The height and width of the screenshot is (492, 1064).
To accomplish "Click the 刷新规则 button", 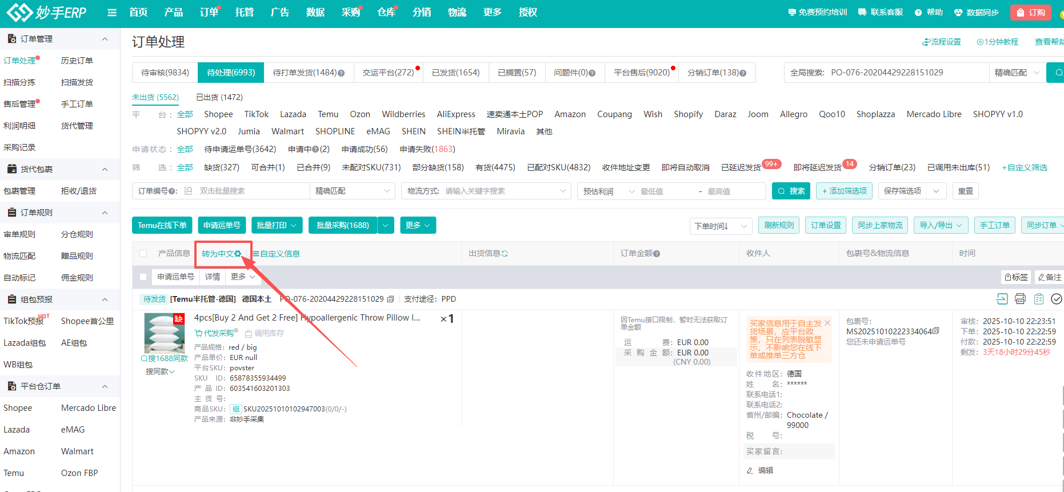I will pyautogui.click(x=779, y=225).
